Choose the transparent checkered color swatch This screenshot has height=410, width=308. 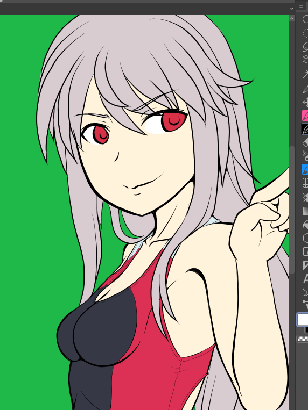pyautogui.click(x=303, y=339)
